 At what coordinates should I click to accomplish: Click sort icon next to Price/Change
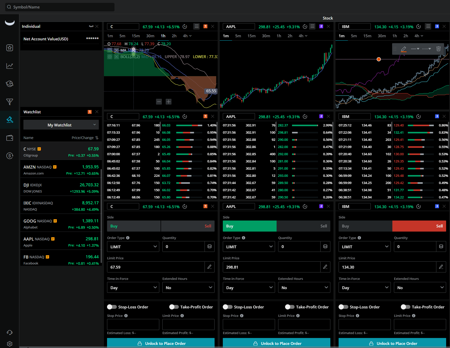click(x=97, y=138)
